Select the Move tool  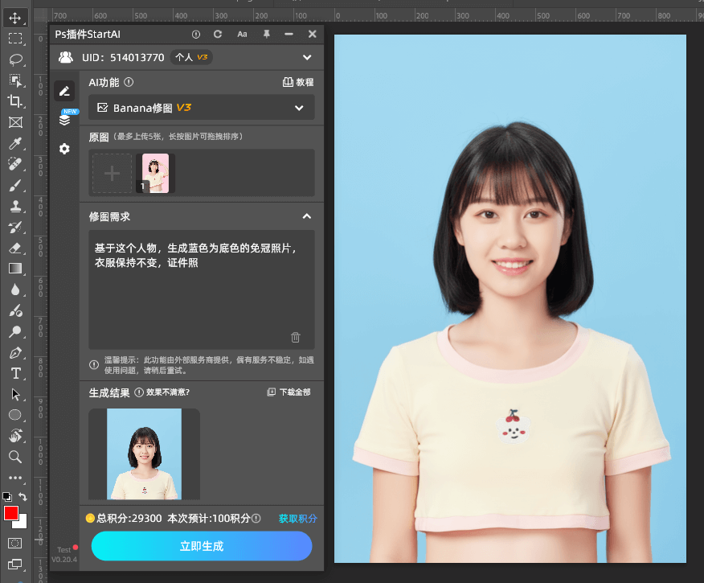point(16,16)
